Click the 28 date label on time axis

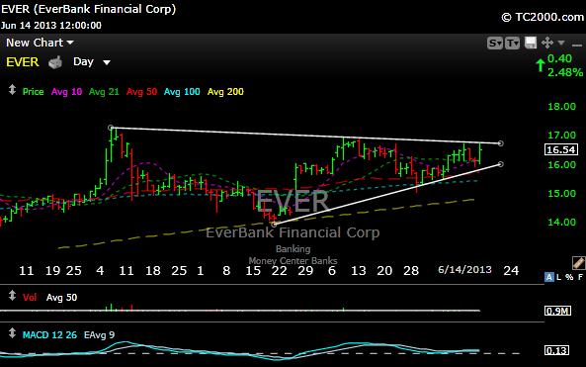pyautogui.click(x=411, y=270)
